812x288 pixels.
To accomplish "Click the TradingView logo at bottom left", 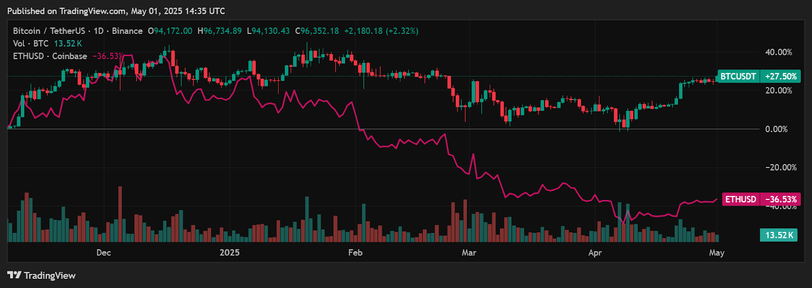I will 42,275.
